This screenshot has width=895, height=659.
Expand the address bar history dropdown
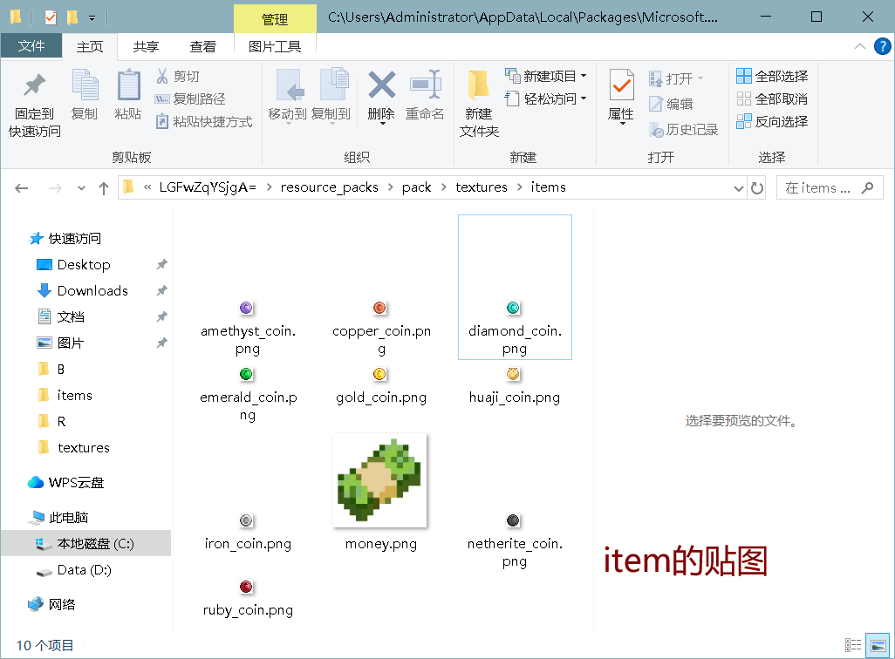pyautogui.click(x=739, y=188)
